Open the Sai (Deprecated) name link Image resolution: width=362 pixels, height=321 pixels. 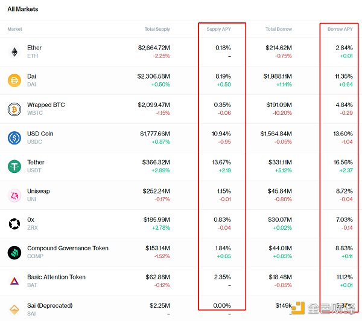[x=50, y=305]
